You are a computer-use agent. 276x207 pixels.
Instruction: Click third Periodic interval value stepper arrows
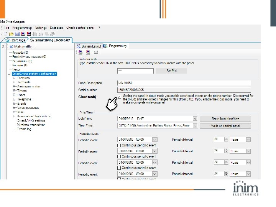tap(226, 163)
